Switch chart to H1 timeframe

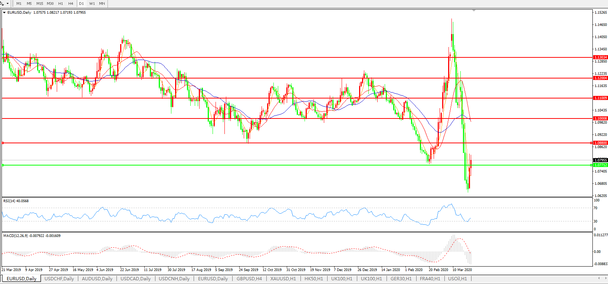(60, 4)
